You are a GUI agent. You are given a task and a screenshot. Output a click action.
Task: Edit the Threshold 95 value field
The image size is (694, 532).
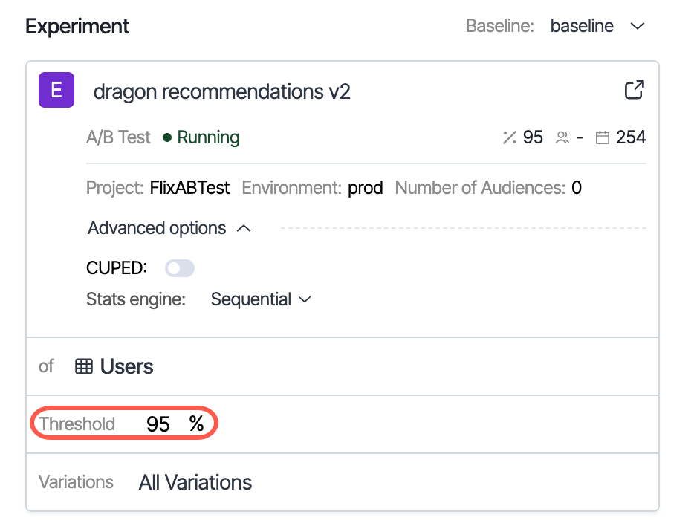[x=158, y=424]
